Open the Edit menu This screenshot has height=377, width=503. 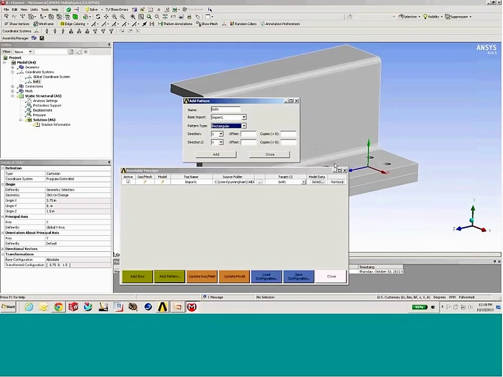coord(15,9)
